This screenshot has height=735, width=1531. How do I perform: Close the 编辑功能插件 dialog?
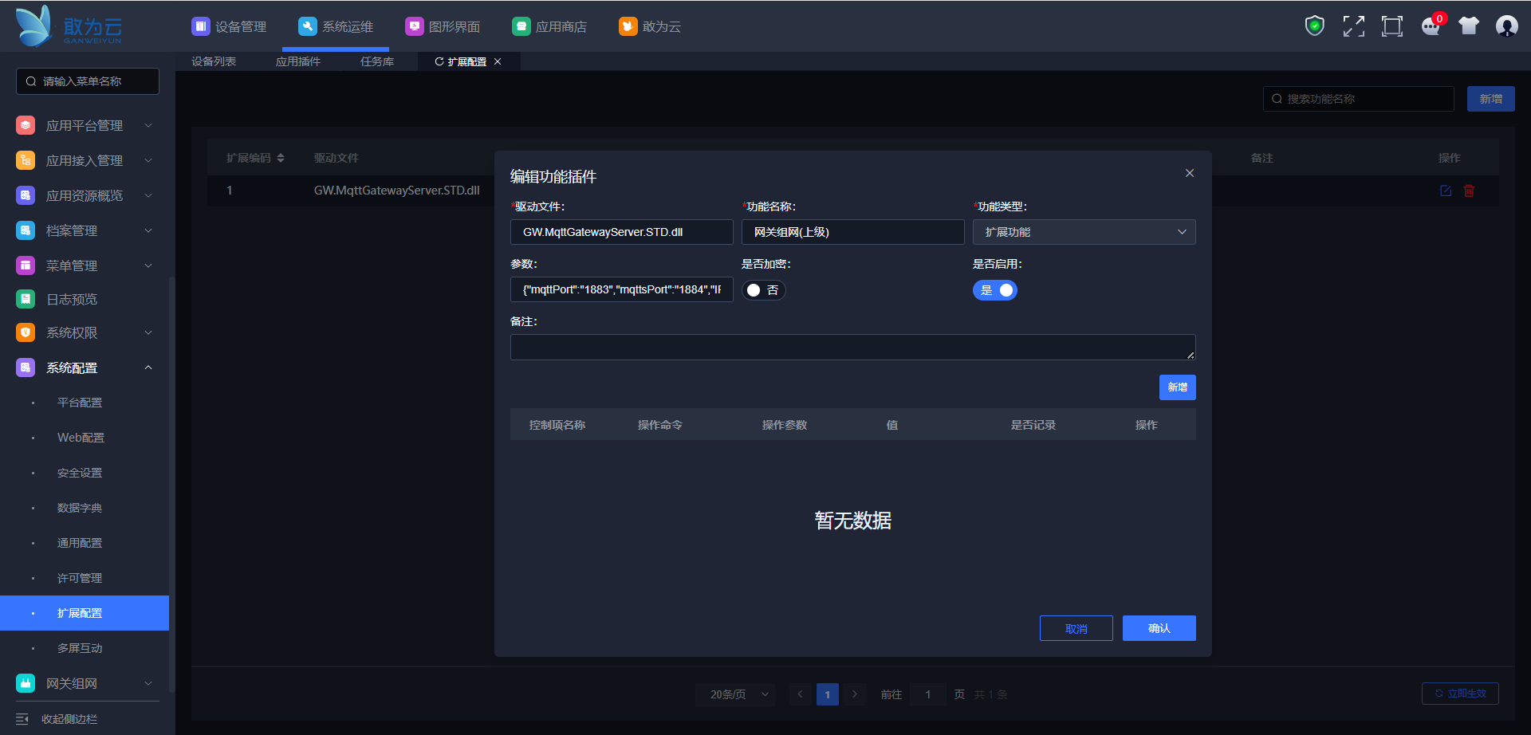click(1189, 173)
